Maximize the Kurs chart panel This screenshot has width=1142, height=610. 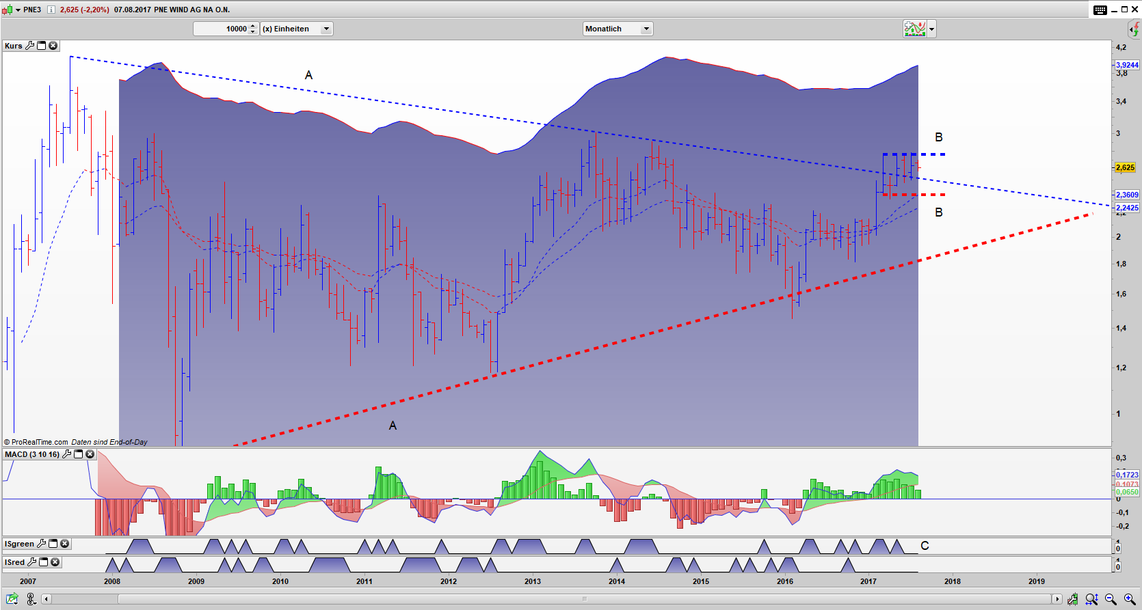pyautogui.click(x=42, y=46)
